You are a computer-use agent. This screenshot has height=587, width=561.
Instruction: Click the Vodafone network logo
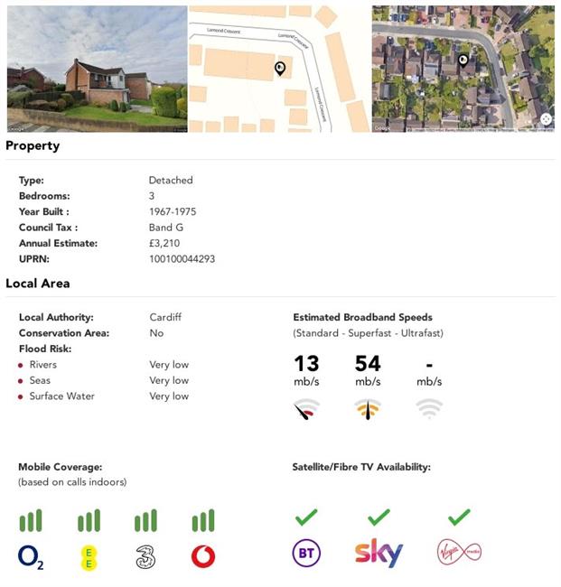coord(203,557)
